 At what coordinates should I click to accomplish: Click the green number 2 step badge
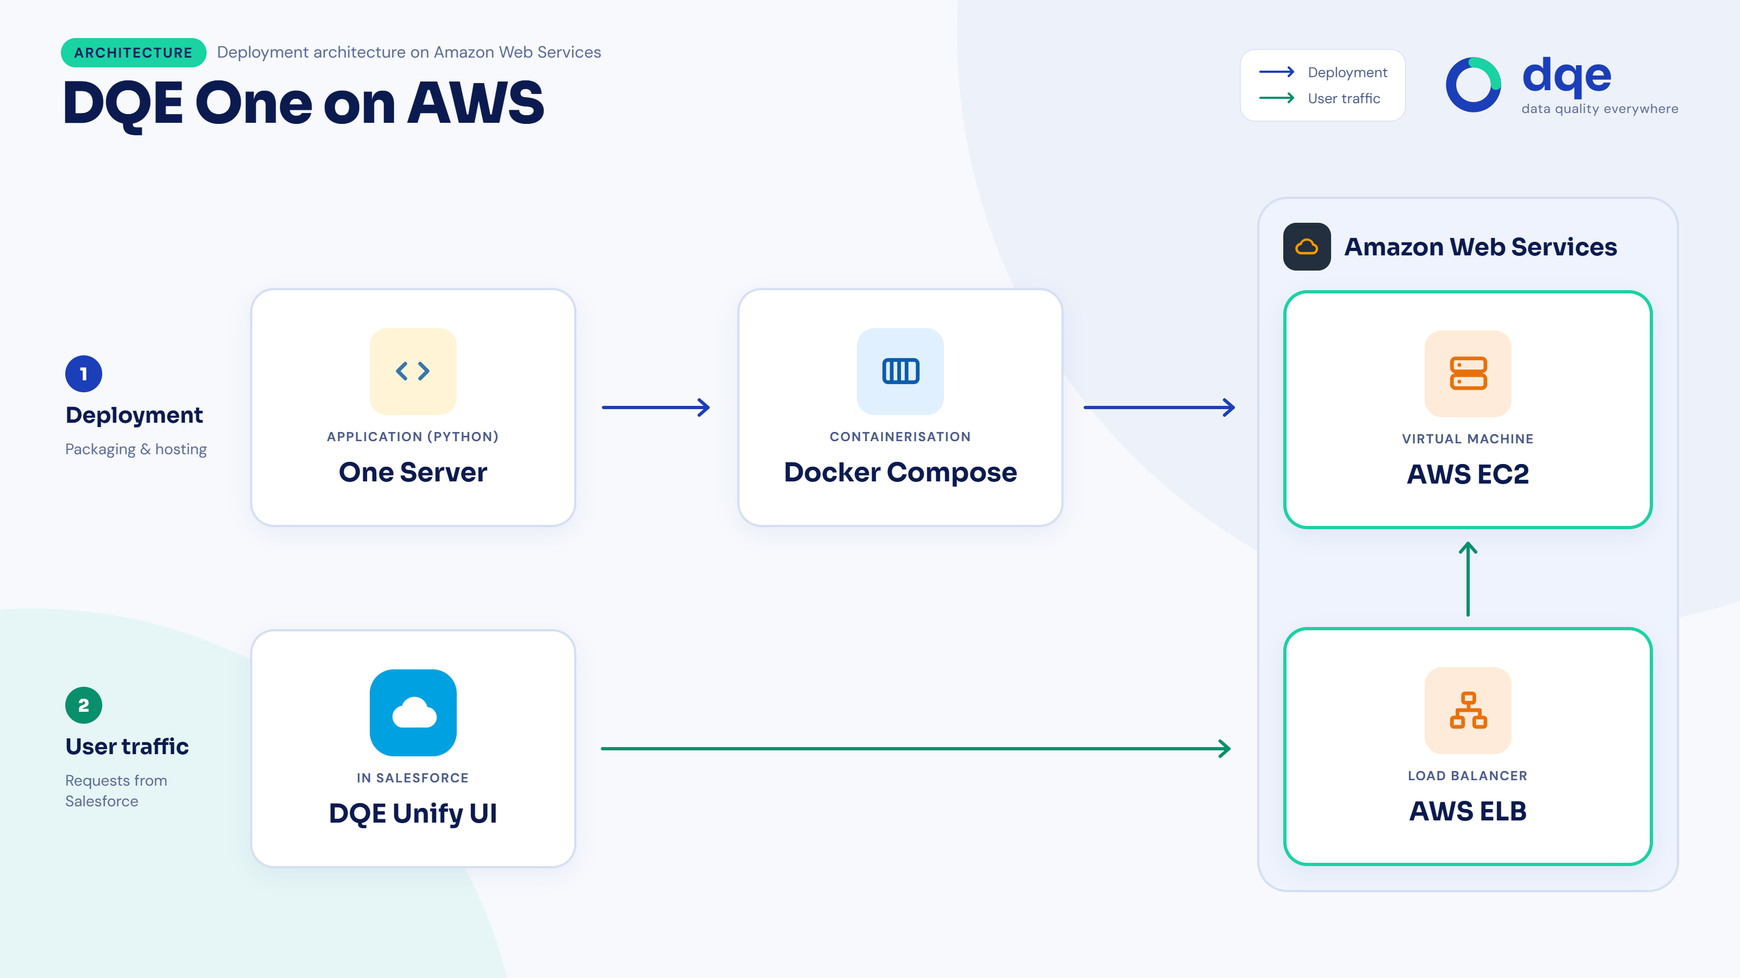click(84, 705)
